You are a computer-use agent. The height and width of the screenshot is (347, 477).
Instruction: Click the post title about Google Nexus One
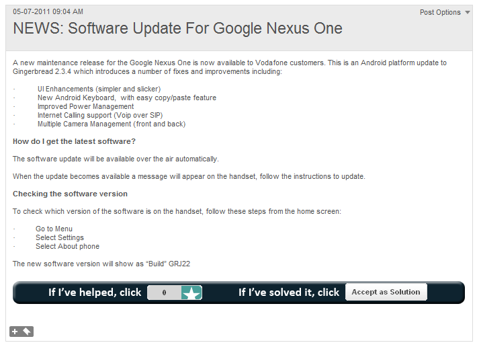click(x=178, y=29)
